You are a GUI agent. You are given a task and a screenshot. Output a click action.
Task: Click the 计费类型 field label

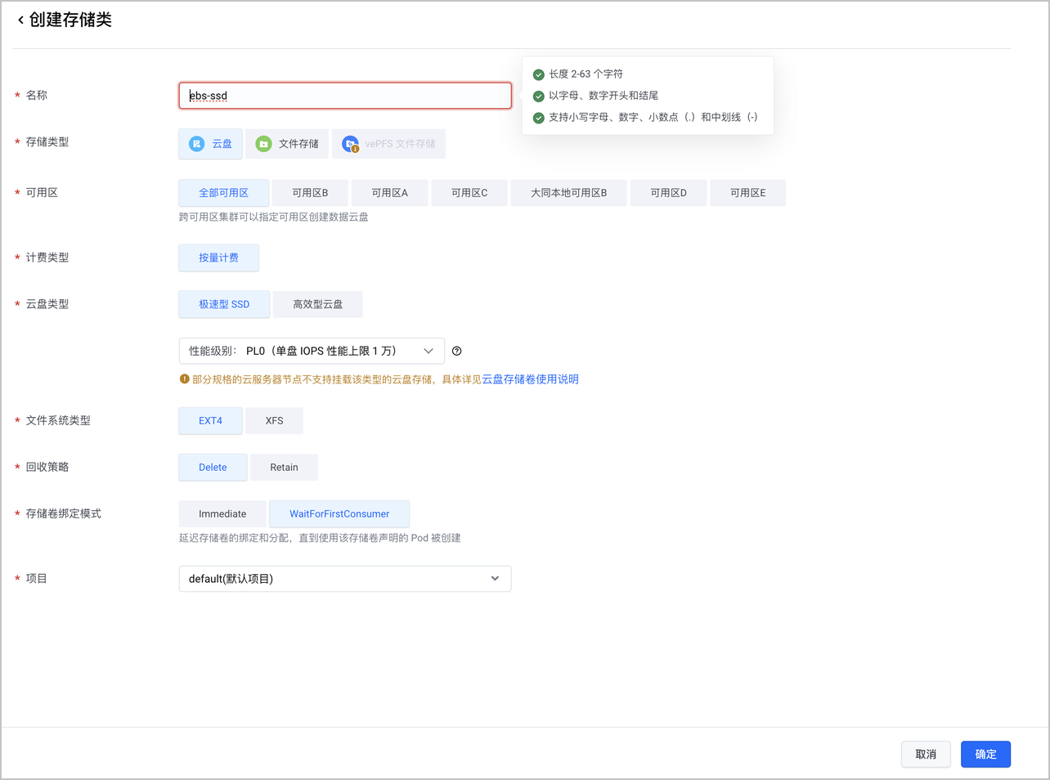click(x=47, y=258)
